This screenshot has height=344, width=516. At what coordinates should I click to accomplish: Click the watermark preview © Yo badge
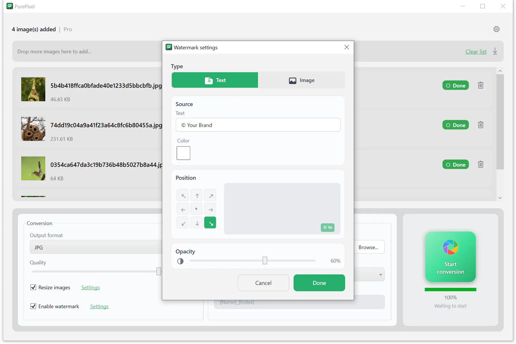(x=328, y=228)
